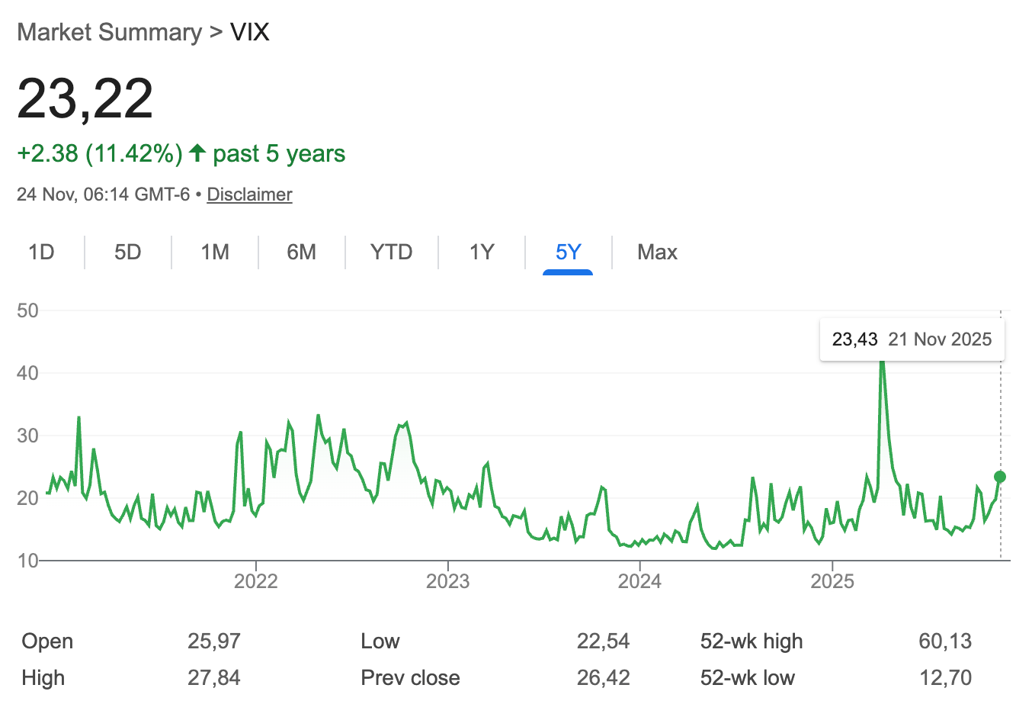Switch to the 1D time range tab
Viewport: 1032px width, 717px height.
click(x=41, y=252)
